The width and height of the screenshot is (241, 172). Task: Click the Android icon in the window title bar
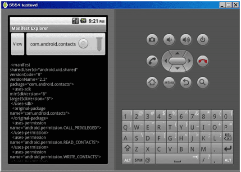[5, 5]
